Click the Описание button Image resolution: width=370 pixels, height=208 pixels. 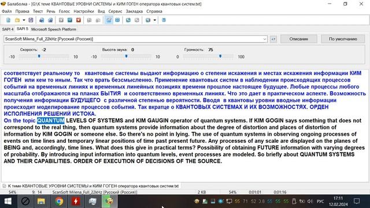[299, 39]
